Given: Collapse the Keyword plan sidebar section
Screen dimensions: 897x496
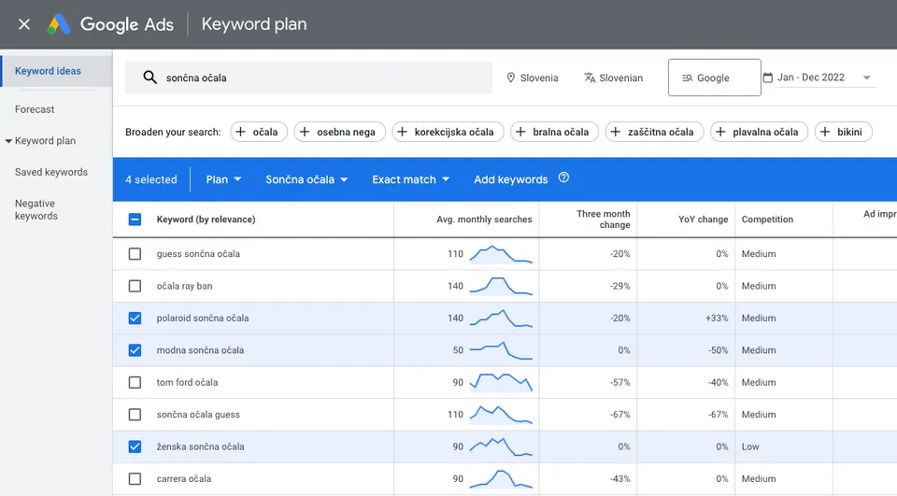Looking at the screenshot, I should coord(8,141).
